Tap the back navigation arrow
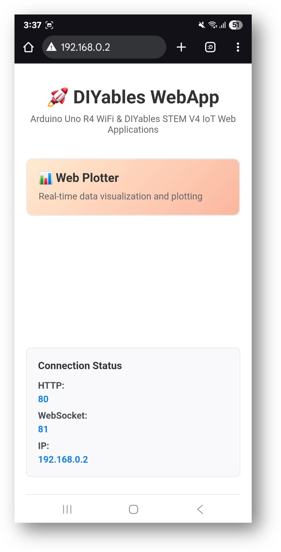Screen dimensions: 281x552 (200, 509)
